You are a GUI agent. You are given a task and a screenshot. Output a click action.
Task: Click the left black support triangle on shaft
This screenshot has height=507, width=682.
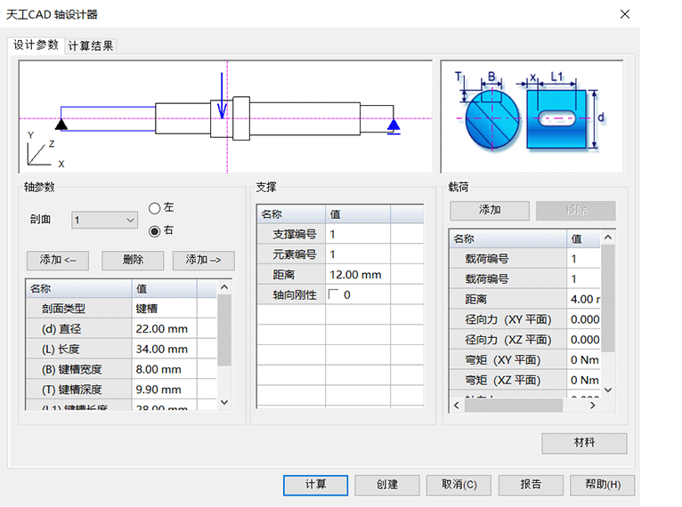pyautogui.click(x=61, y=125)
